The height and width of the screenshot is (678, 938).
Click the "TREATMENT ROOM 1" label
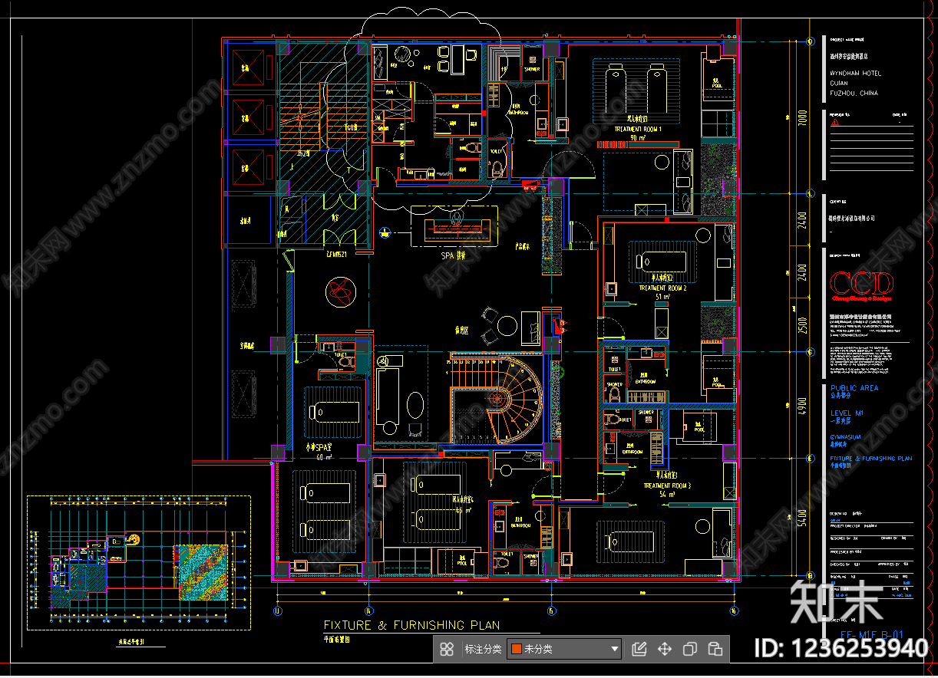[637, 130]
